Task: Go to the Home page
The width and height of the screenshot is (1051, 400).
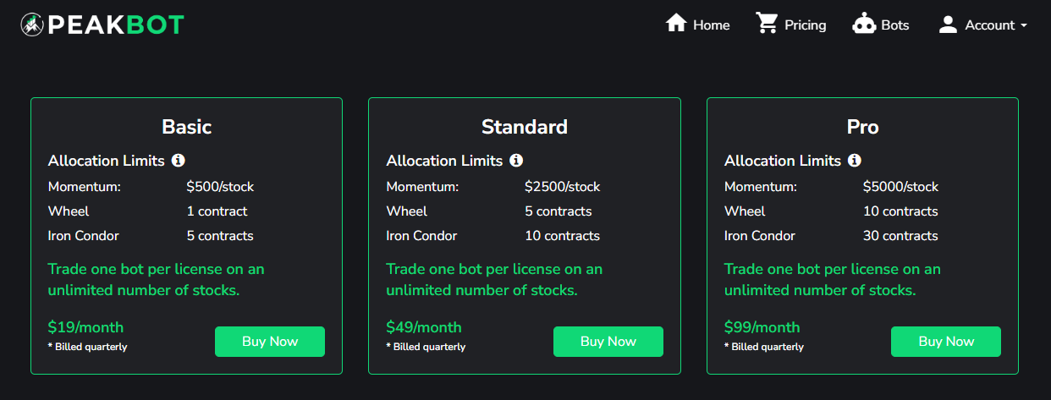Action: 698,25
